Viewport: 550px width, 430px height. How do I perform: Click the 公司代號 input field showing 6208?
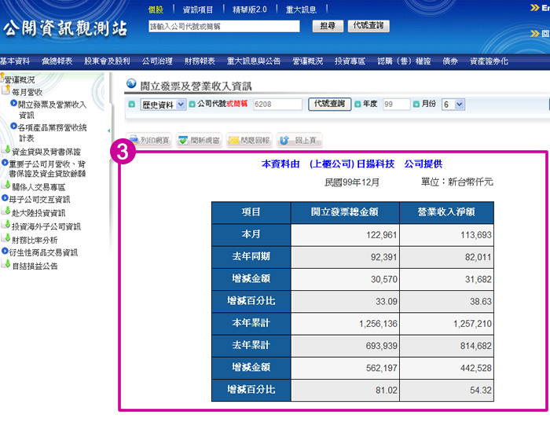coord(277,104)
